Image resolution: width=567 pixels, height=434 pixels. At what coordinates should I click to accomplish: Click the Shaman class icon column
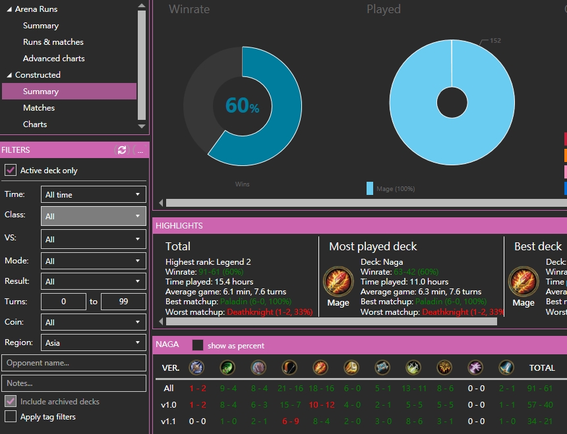click(444, 367)
